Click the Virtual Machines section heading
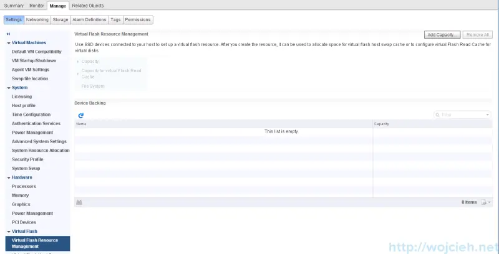 [x=29, y=43]
